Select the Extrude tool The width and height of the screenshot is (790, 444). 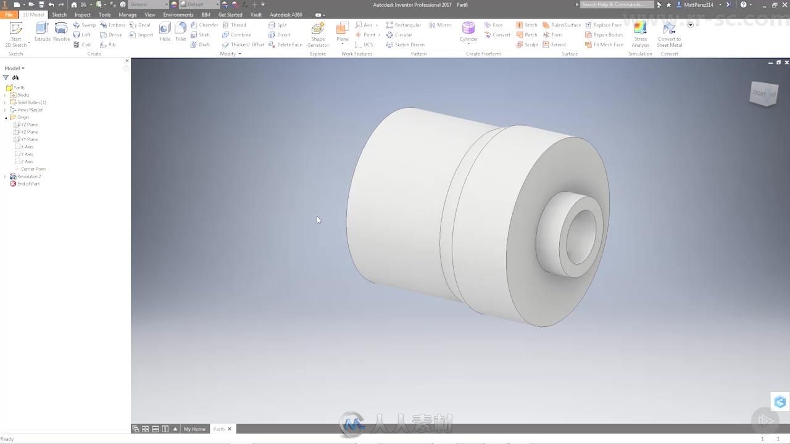tap(42, 32)
